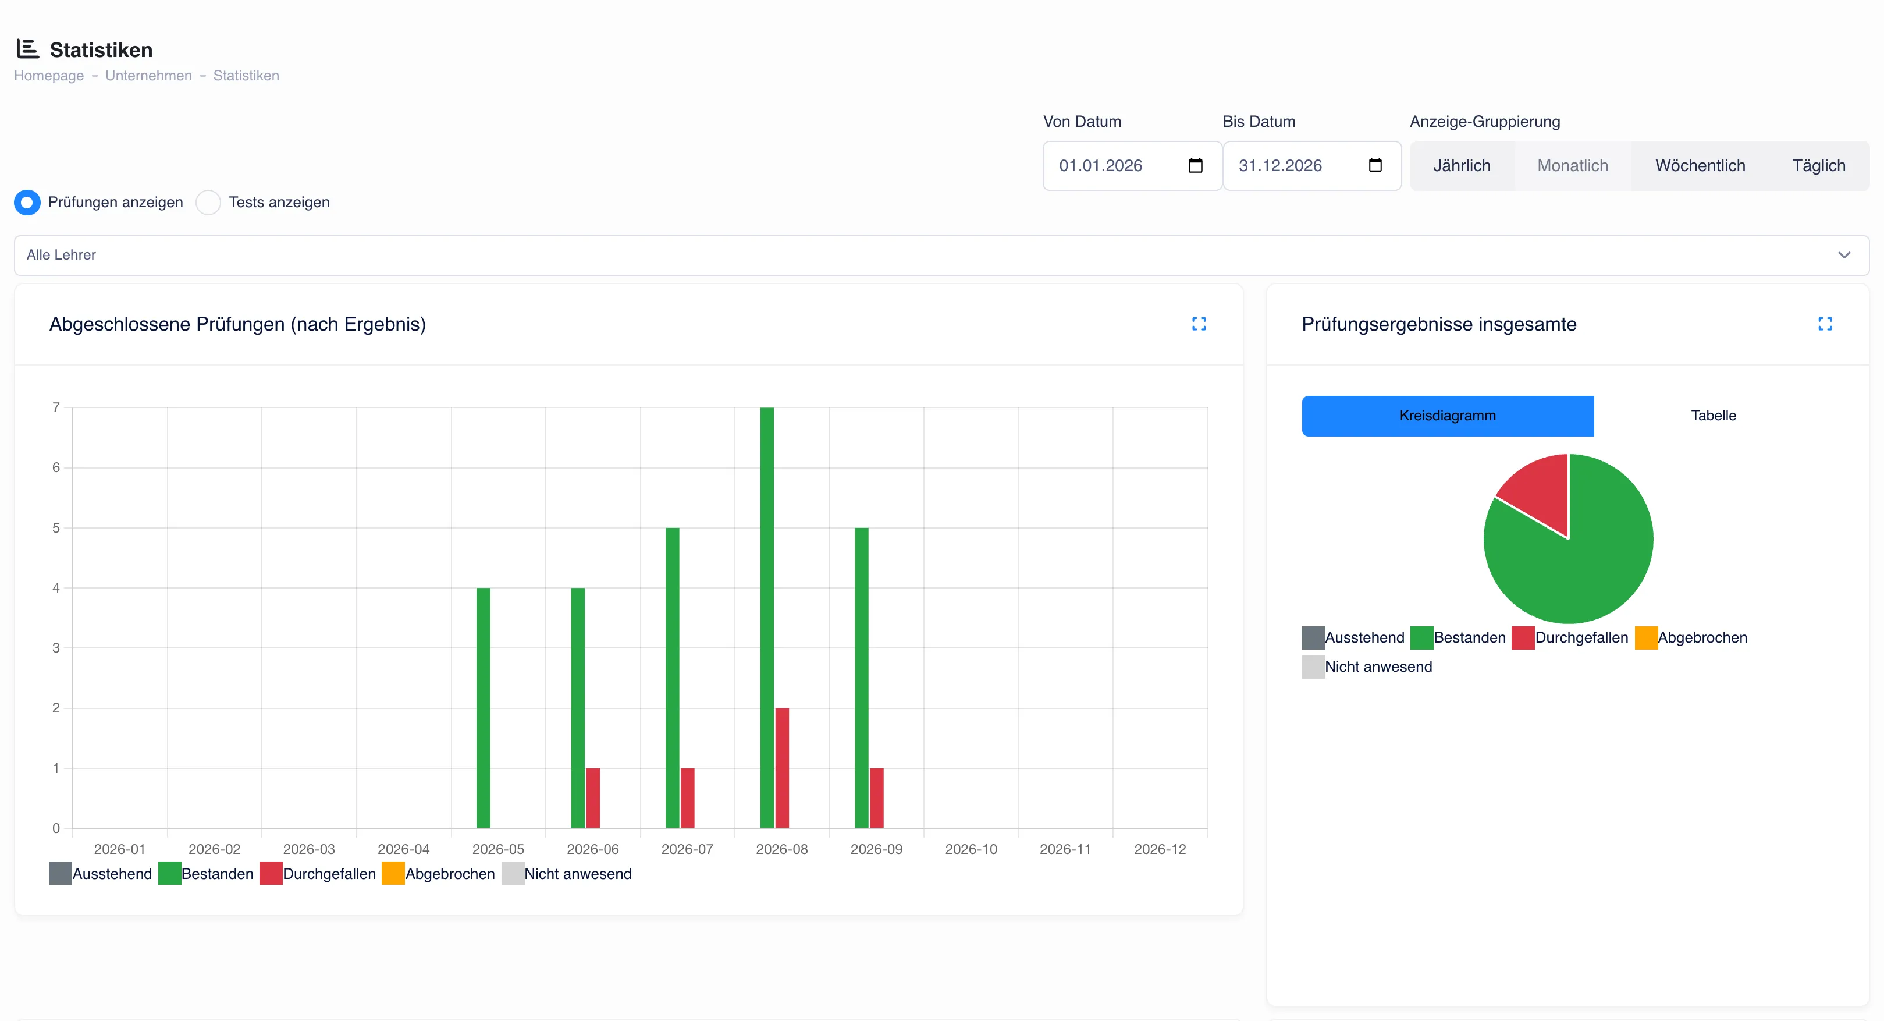The height and width of the screenshot is (1021, 1884).
Task: Show the Tabelle view
Action: coord(1713,416)
